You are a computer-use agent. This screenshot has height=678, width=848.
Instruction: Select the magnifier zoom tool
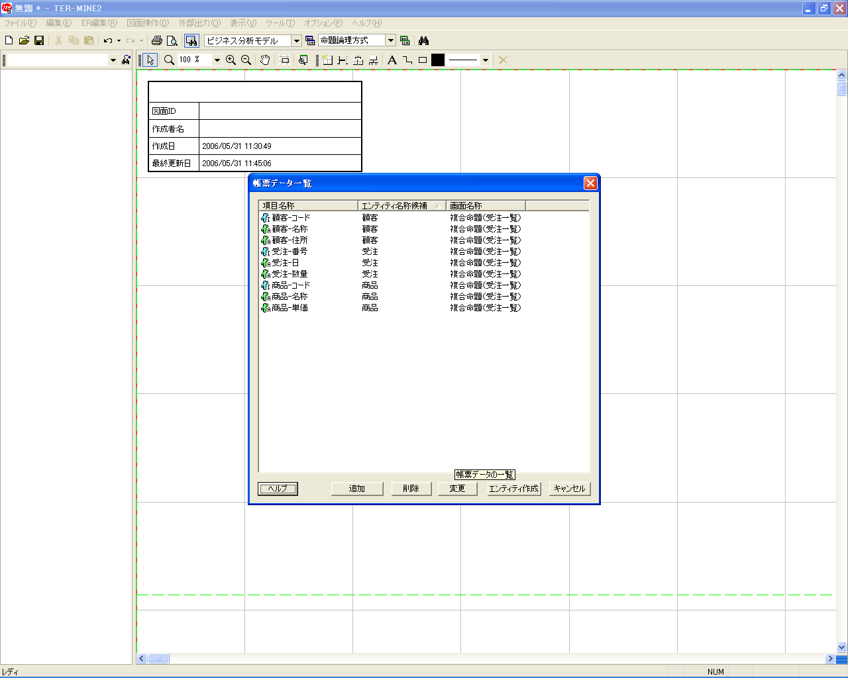pos(169,60)
